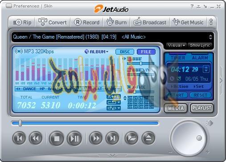226x162 pixels.
Task: Open the Visual dropdown menu
Action: point(177,45)
